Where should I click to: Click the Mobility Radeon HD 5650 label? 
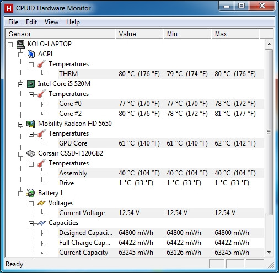[75, 124]
